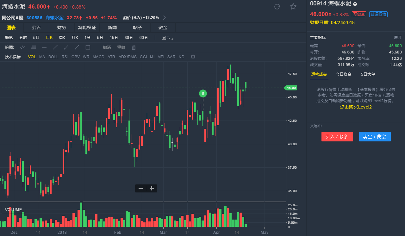Zoom in the chart with plus button

[152, 189]
